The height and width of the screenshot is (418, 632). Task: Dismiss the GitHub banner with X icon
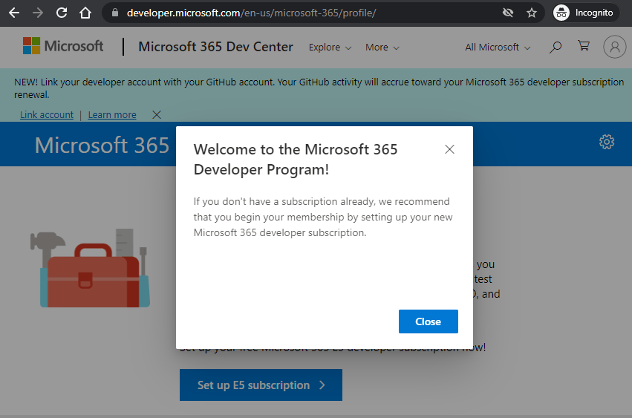pyautogui.click(x=157, y=115)
